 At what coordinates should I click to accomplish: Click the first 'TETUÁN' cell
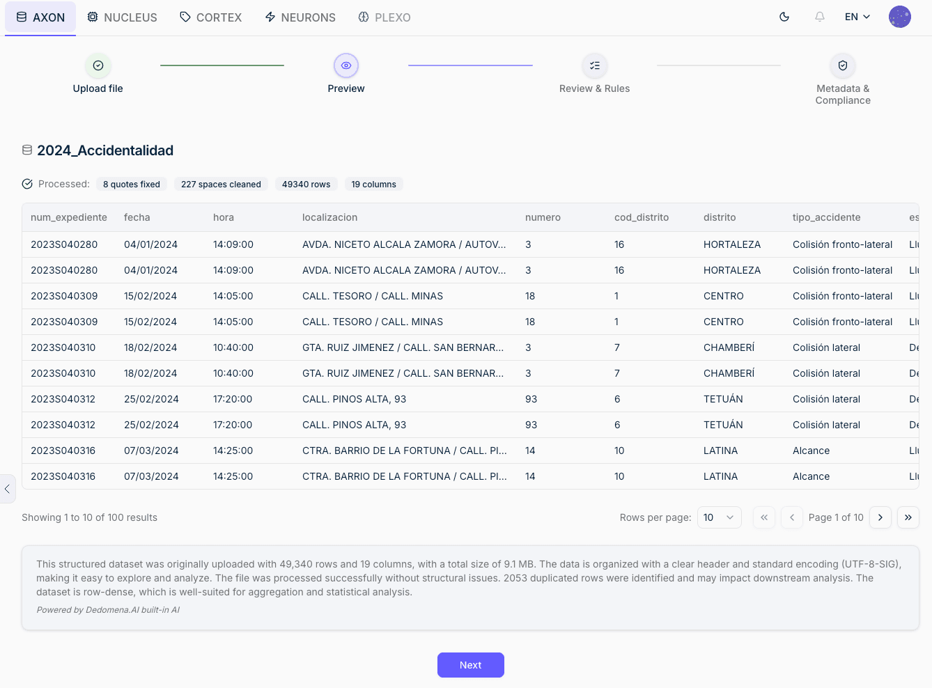click(x=723, y=399)
